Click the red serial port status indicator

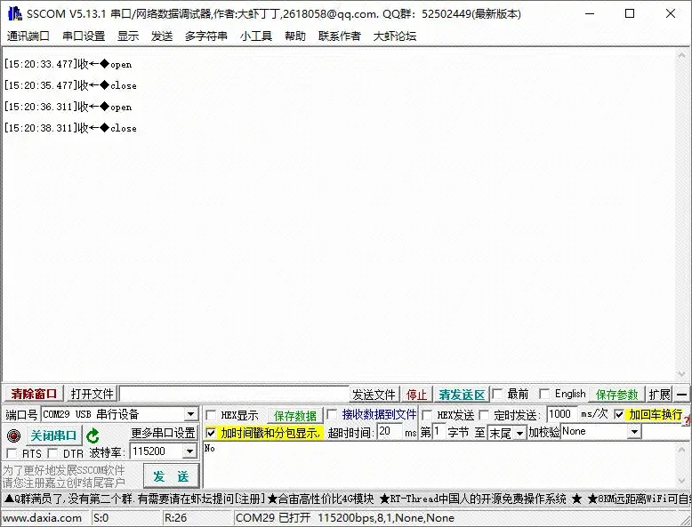tap(13, 435)
